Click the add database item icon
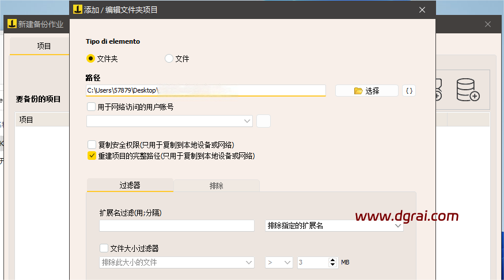The height and width of the screenshot is (280, 504). click(x=467, y=90)
